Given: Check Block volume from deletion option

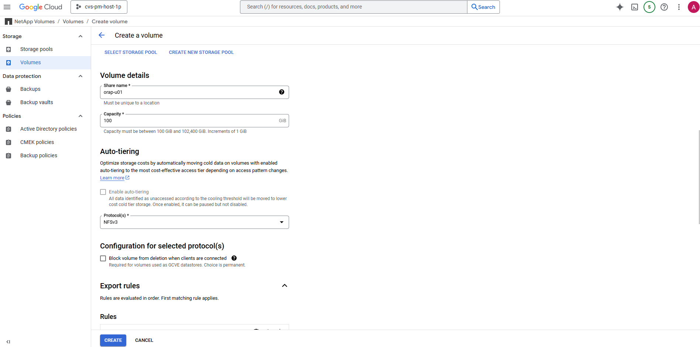Looking at the screenshot, I should click(x=103, y=258).
